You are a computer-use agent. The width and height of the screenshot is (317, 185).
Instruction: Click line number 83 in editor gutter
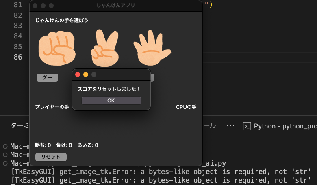point(18,26)
